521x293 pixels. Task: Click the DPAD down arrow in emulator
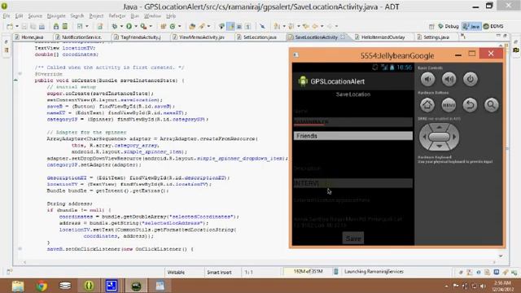(440, 146)
